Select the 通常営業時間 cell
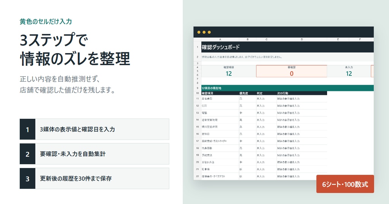 click(220, 120)
